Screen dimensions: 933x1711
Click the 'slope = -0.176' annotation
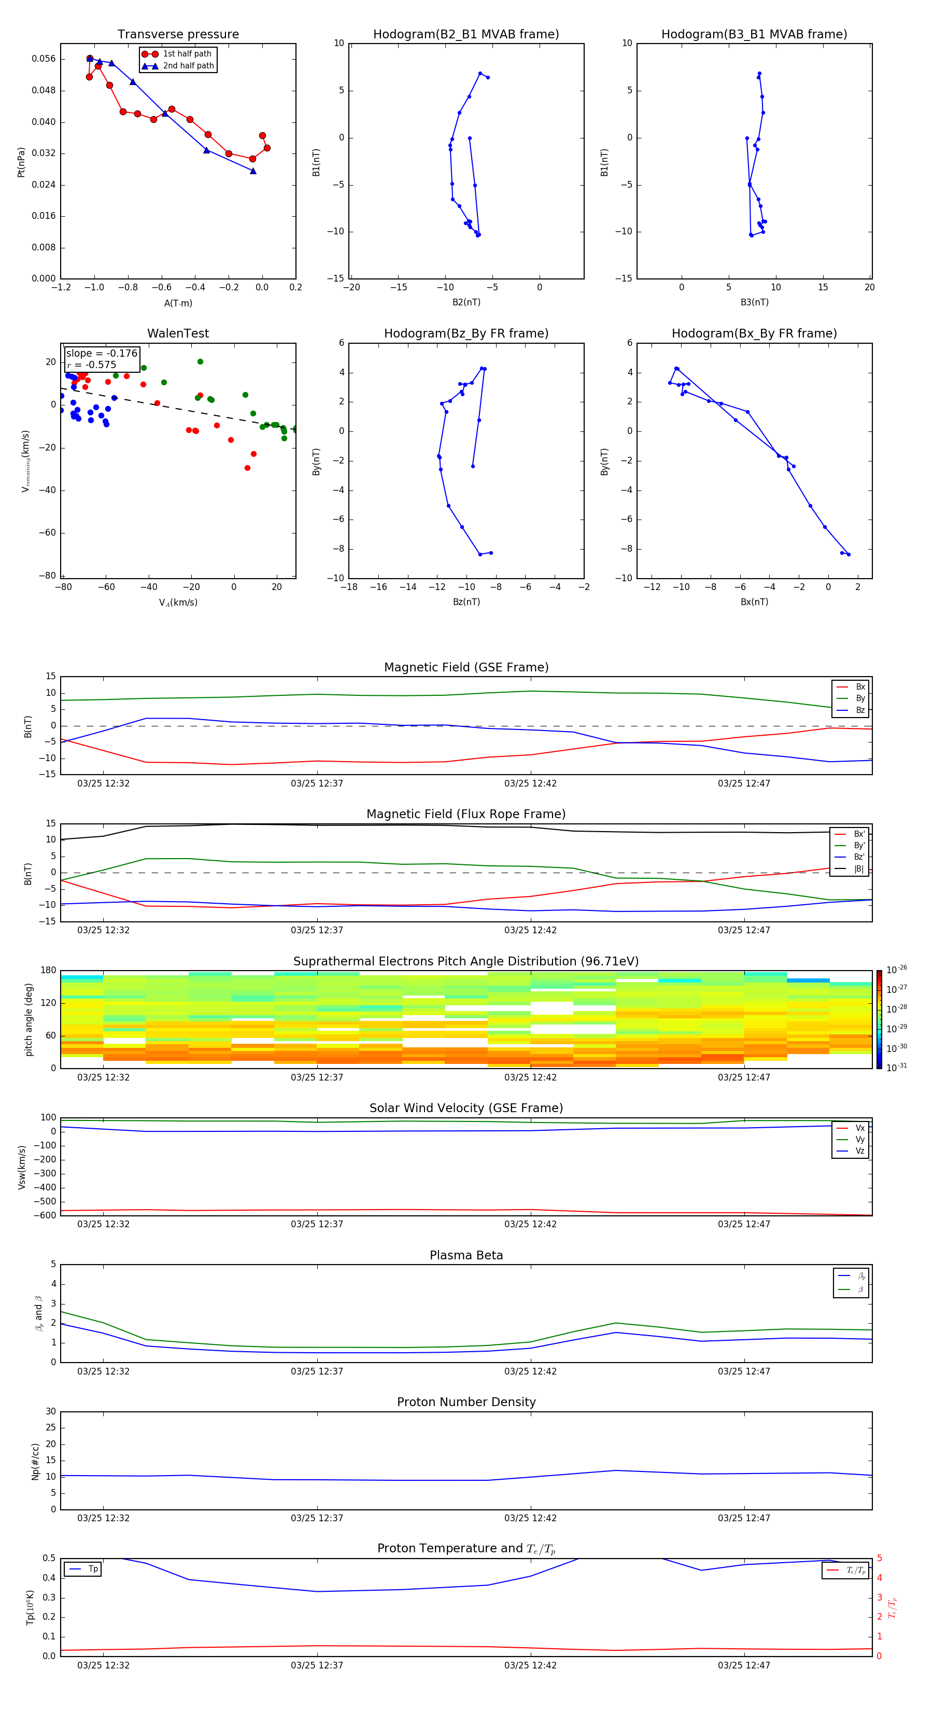pyautogui.click(x=102, y=354)
